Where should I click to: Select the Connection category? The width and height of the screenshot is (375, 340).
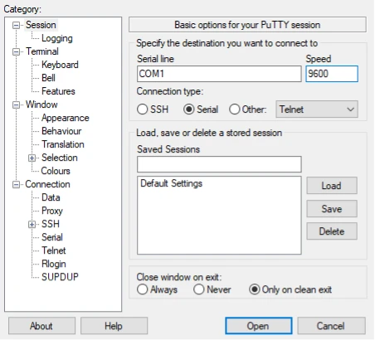[x=47, y=184]
